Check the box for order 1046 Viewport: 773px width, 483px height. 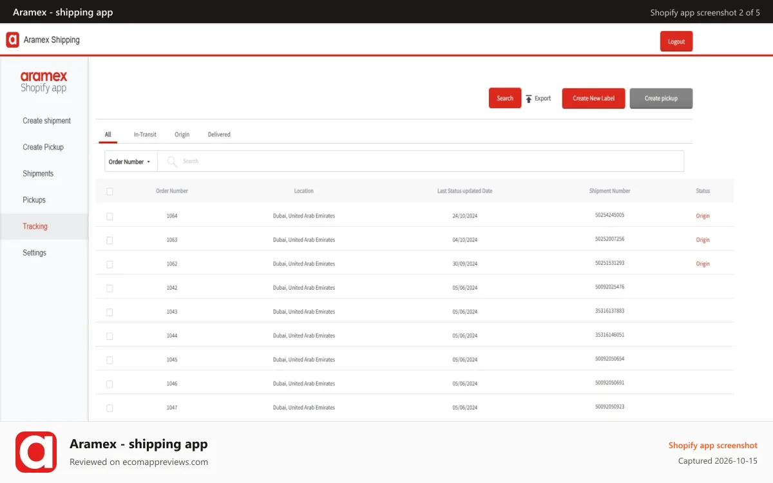pyautogui.click(x=110, y=384)
